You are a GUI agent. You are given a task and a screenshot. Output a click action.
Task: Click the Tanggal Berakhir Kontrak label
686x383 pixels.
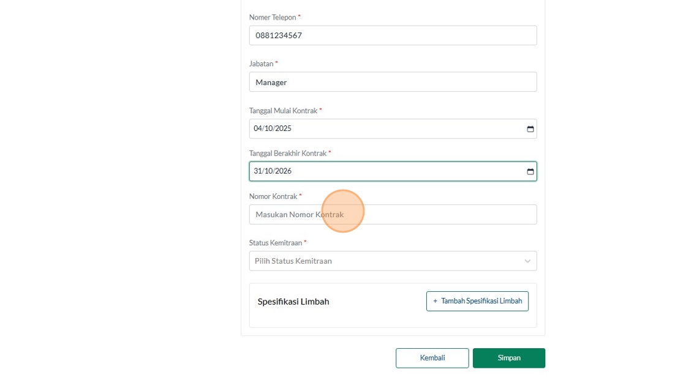[x=287, y=154]
